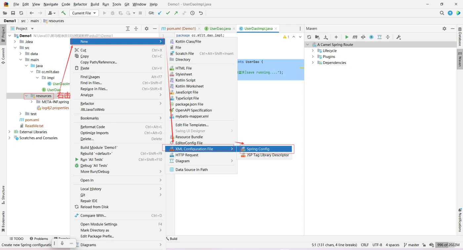Viewport: 463px width, 250px height.
Task: Open Current File run configuration dropdown
Action: tap(84, 13)
